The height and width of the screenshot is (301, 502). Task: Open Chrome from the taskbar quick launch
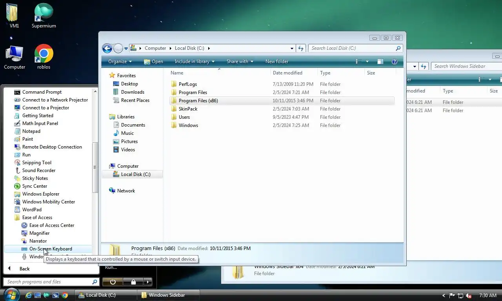65,295
